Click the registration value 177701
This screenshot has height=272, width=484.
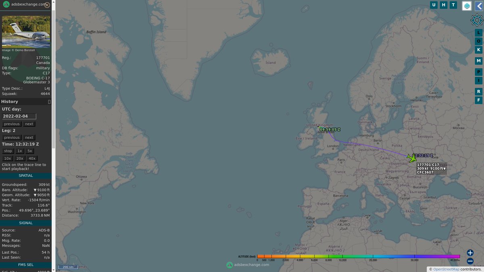click(43, 58)
